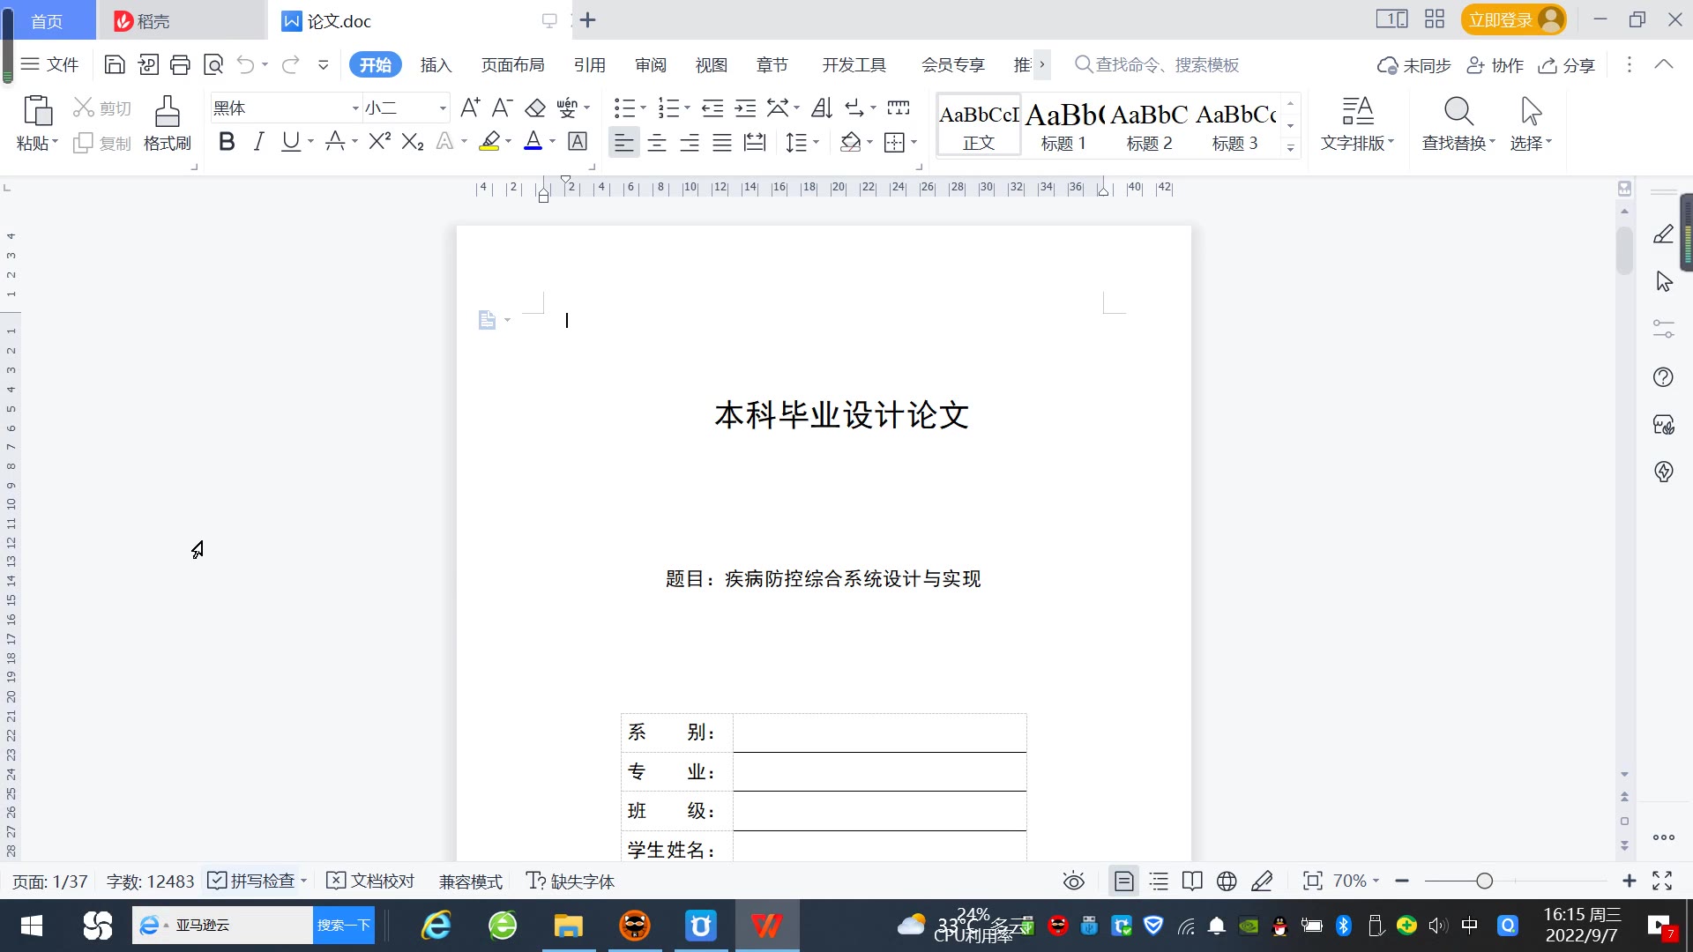This screenshot has width=1693, height=952.
Task: Toggle italic formatting
Action: (258, 141)
